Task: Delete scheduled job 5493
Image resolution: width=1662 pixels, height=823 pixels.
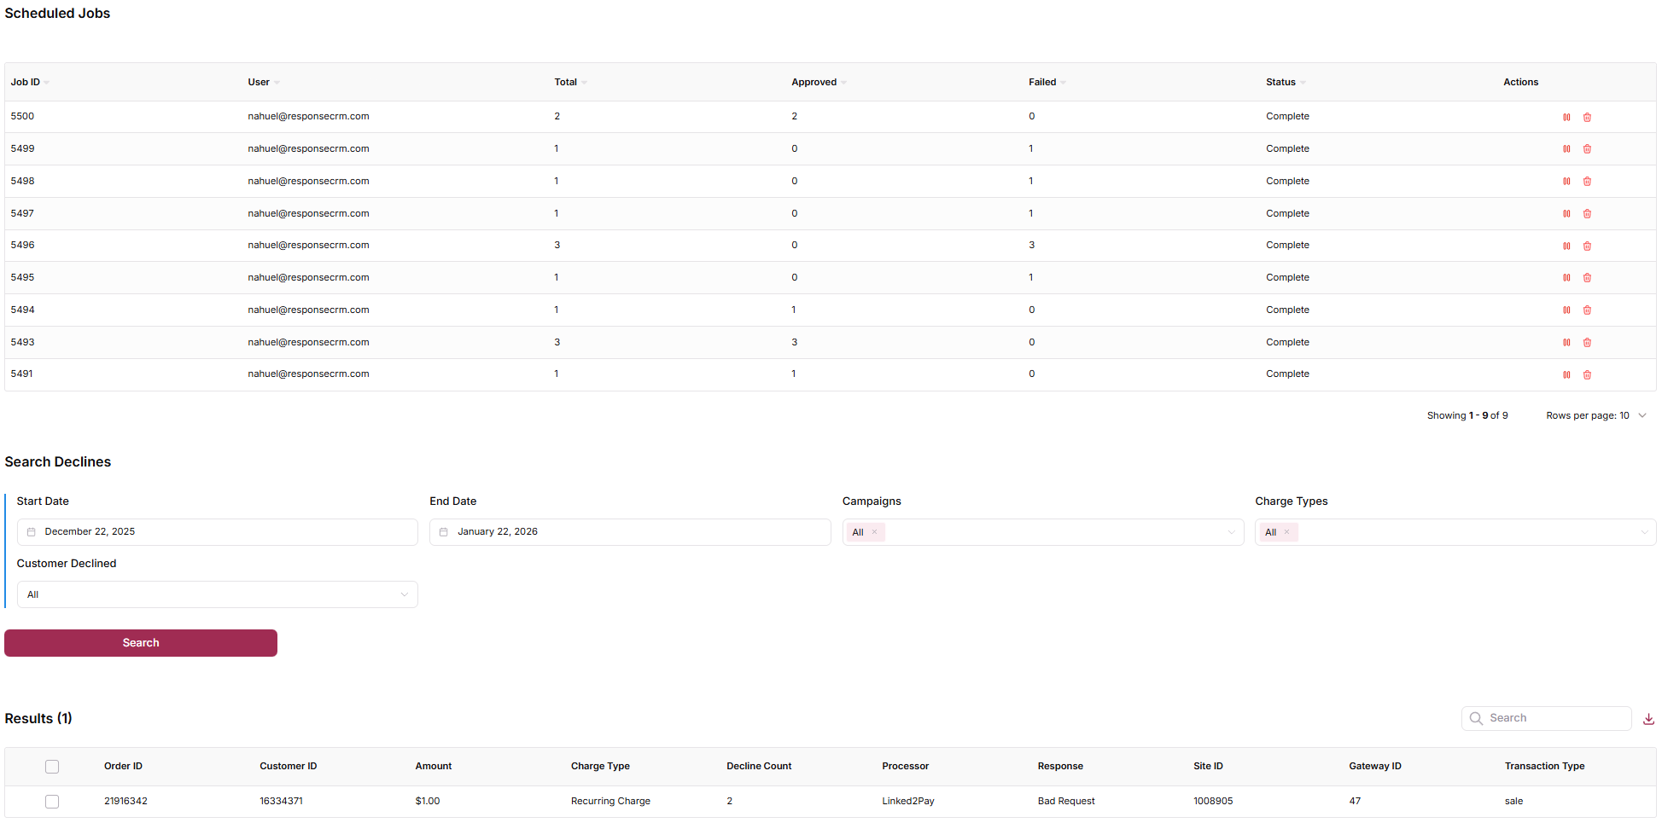Action: point(1587,343)
